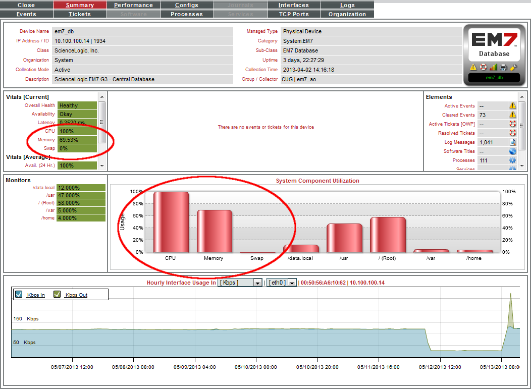Image resolution: width=531 pixels, height=389 pixels.
Task: Open Log Messages via magnifier page icon
Action: click(513, 142)
